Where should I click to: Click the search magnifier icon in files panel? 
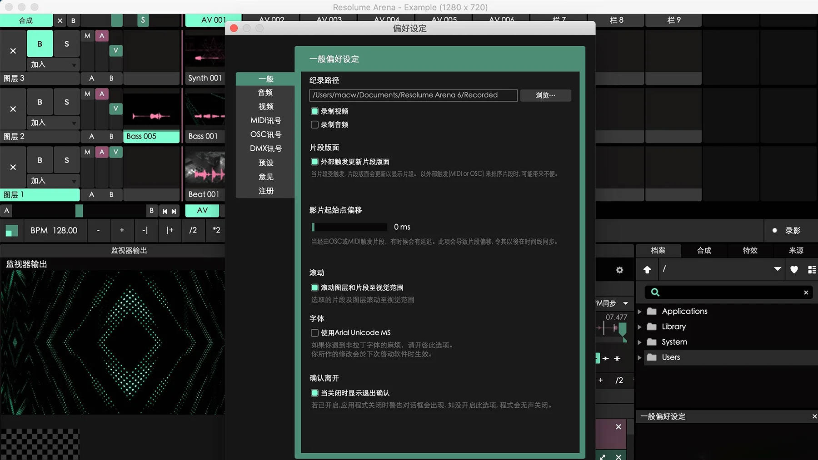tap(655, 292)
